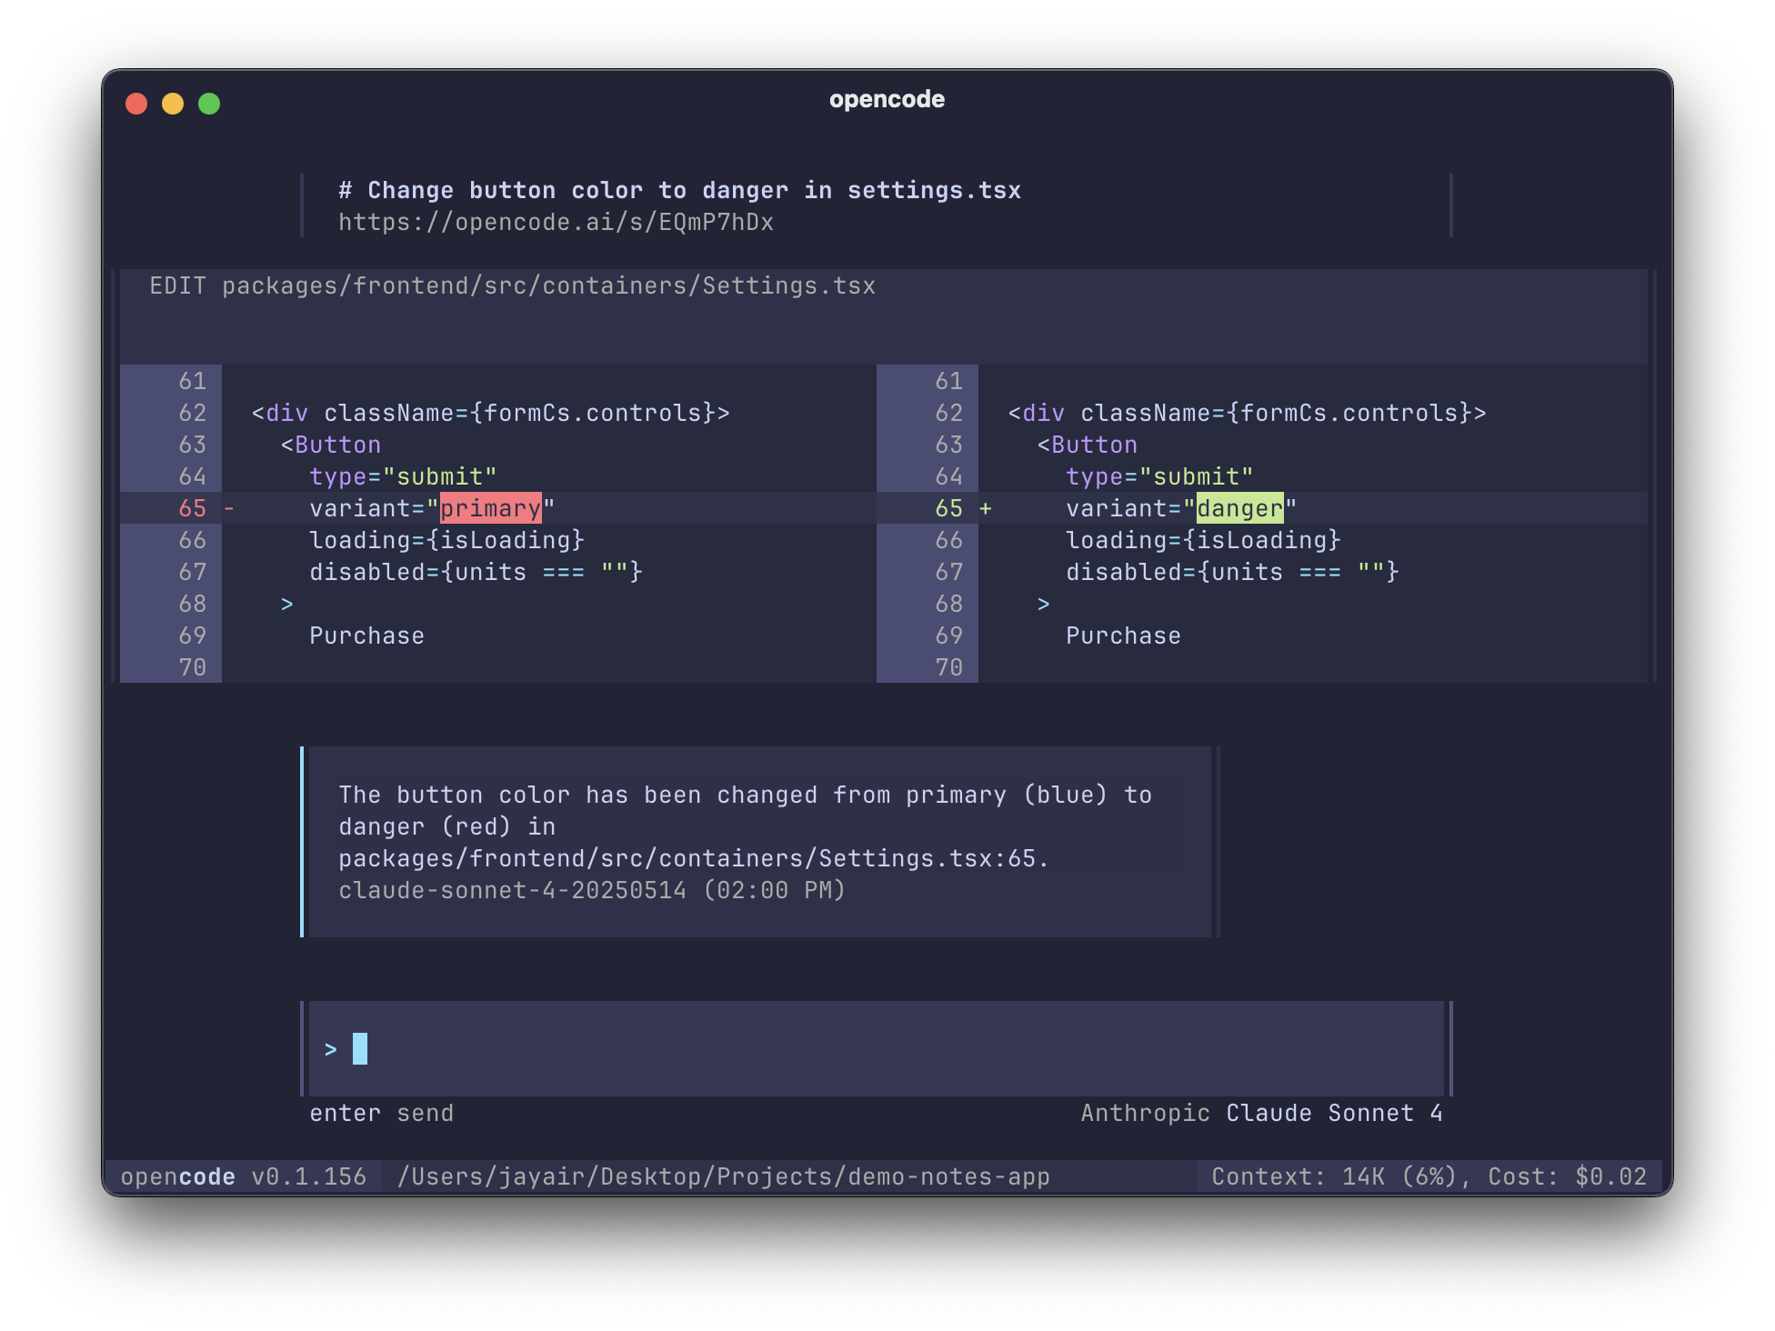Open the 'Anthropic Claude Sonnet 4' model selector
The height and width of the screenshot is (1331, 1775).
click(1262, 1112)
